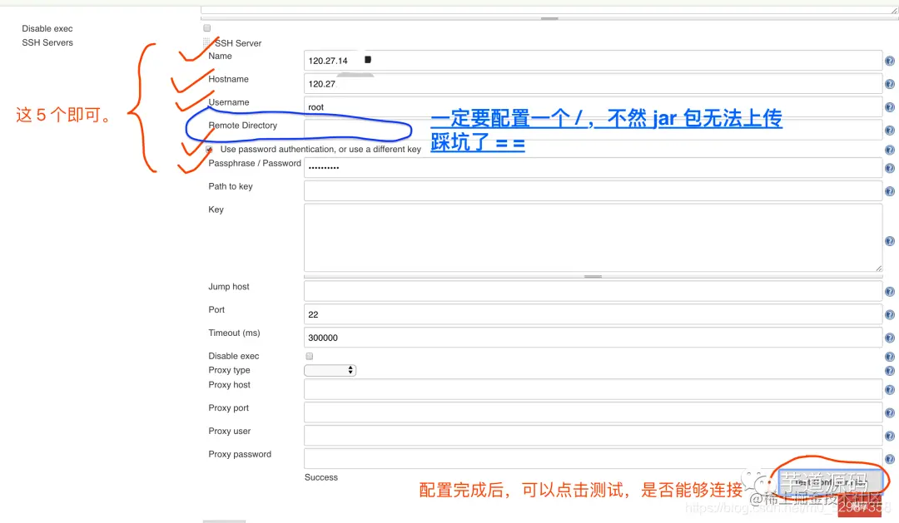Click the SSH Servers section label

(x=47, y=42)
